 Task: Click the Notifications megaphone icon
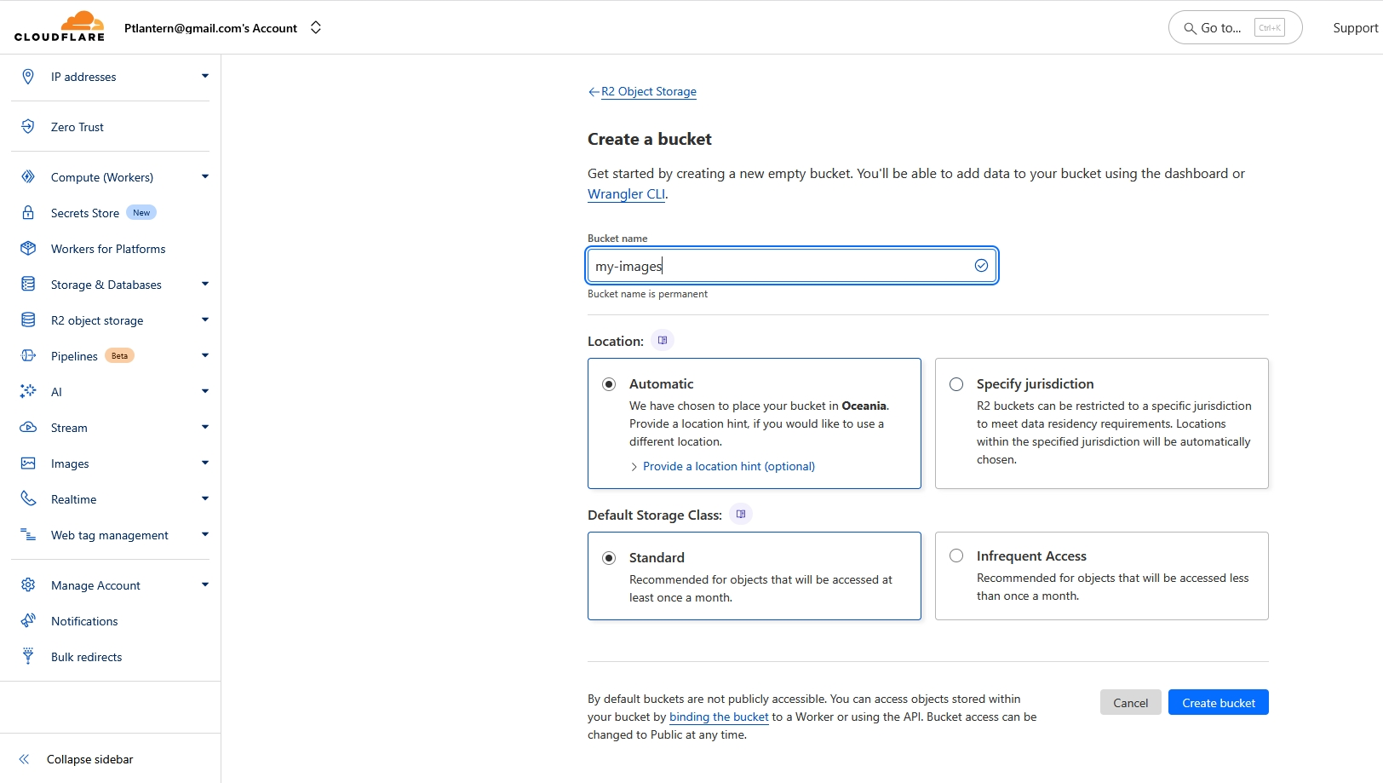pos(28,621)
